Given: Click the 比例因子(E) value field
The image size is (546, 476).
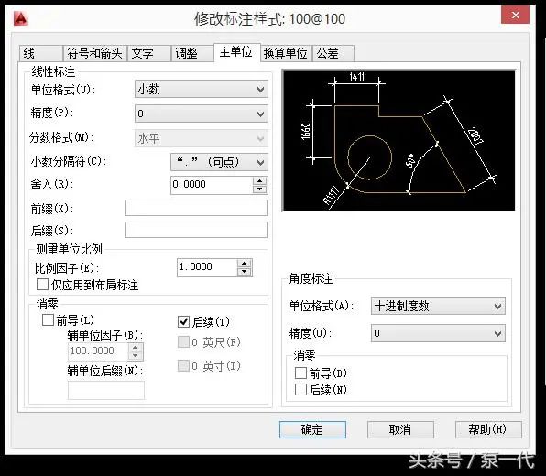Looking at the screenshot, I should coord(208,267).
